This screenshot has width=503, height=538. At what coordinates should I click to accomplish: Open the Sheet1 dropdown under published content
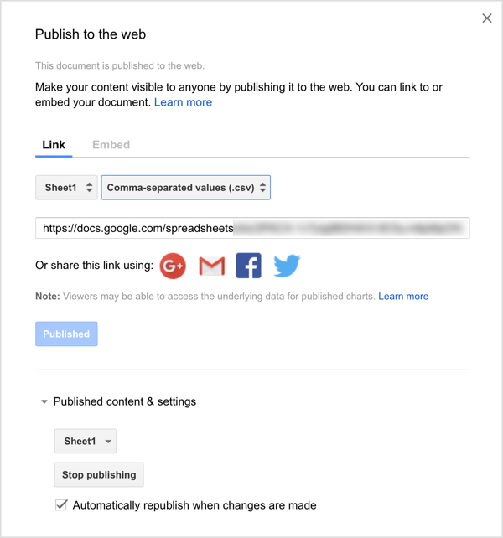click(85, 441)
